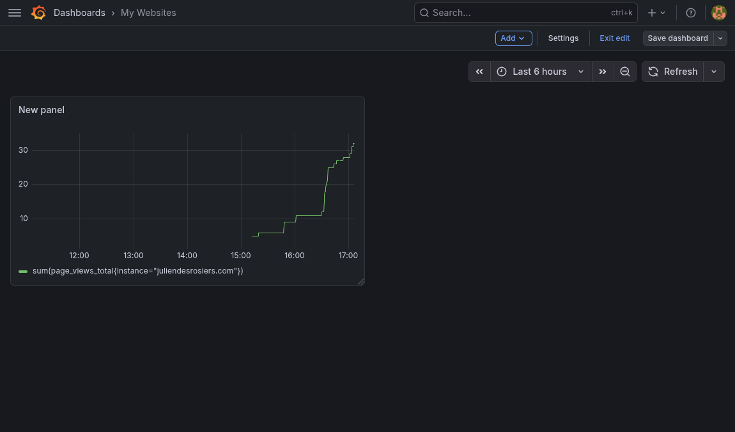
Task: Expand the Save dashboard options chevron
Action: click(x=720, y=38)
